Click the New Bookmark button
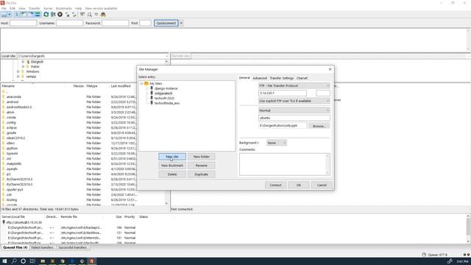Screen dimensions: 471x265 pos(172,166)
